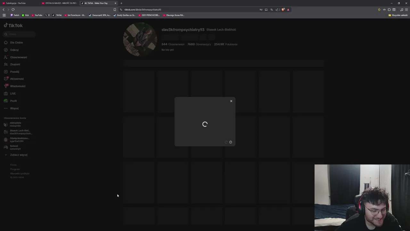Open extensions puzzle icon
The height and width of the screenshot is (231, 410).
click(x=389, y=10)
